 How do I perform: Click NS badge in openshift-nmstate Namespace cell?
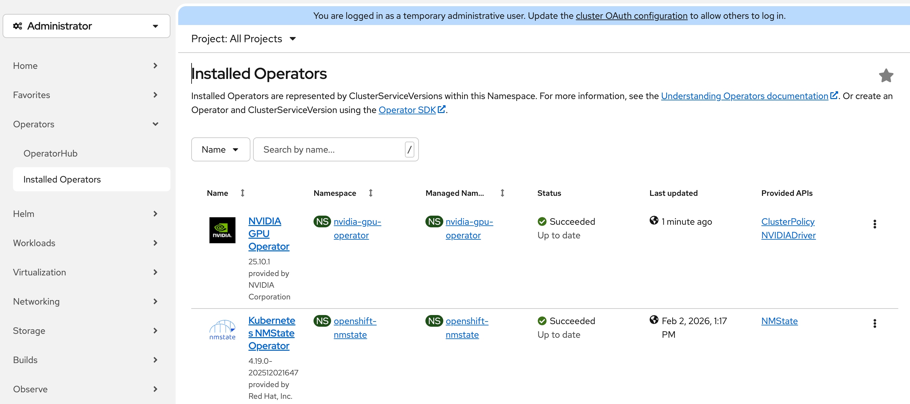[x=322, y=321]
